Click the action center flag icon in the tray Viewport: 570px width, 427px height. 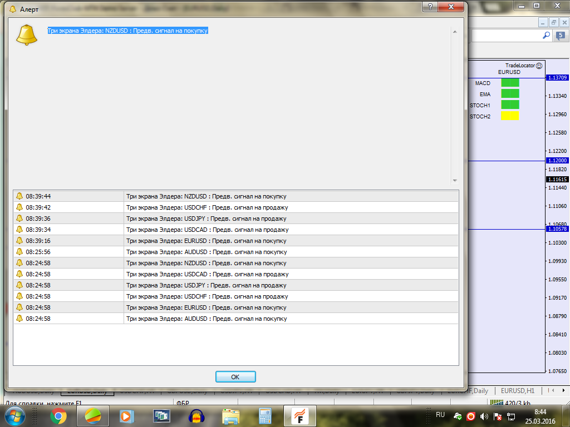pos(498,416)
